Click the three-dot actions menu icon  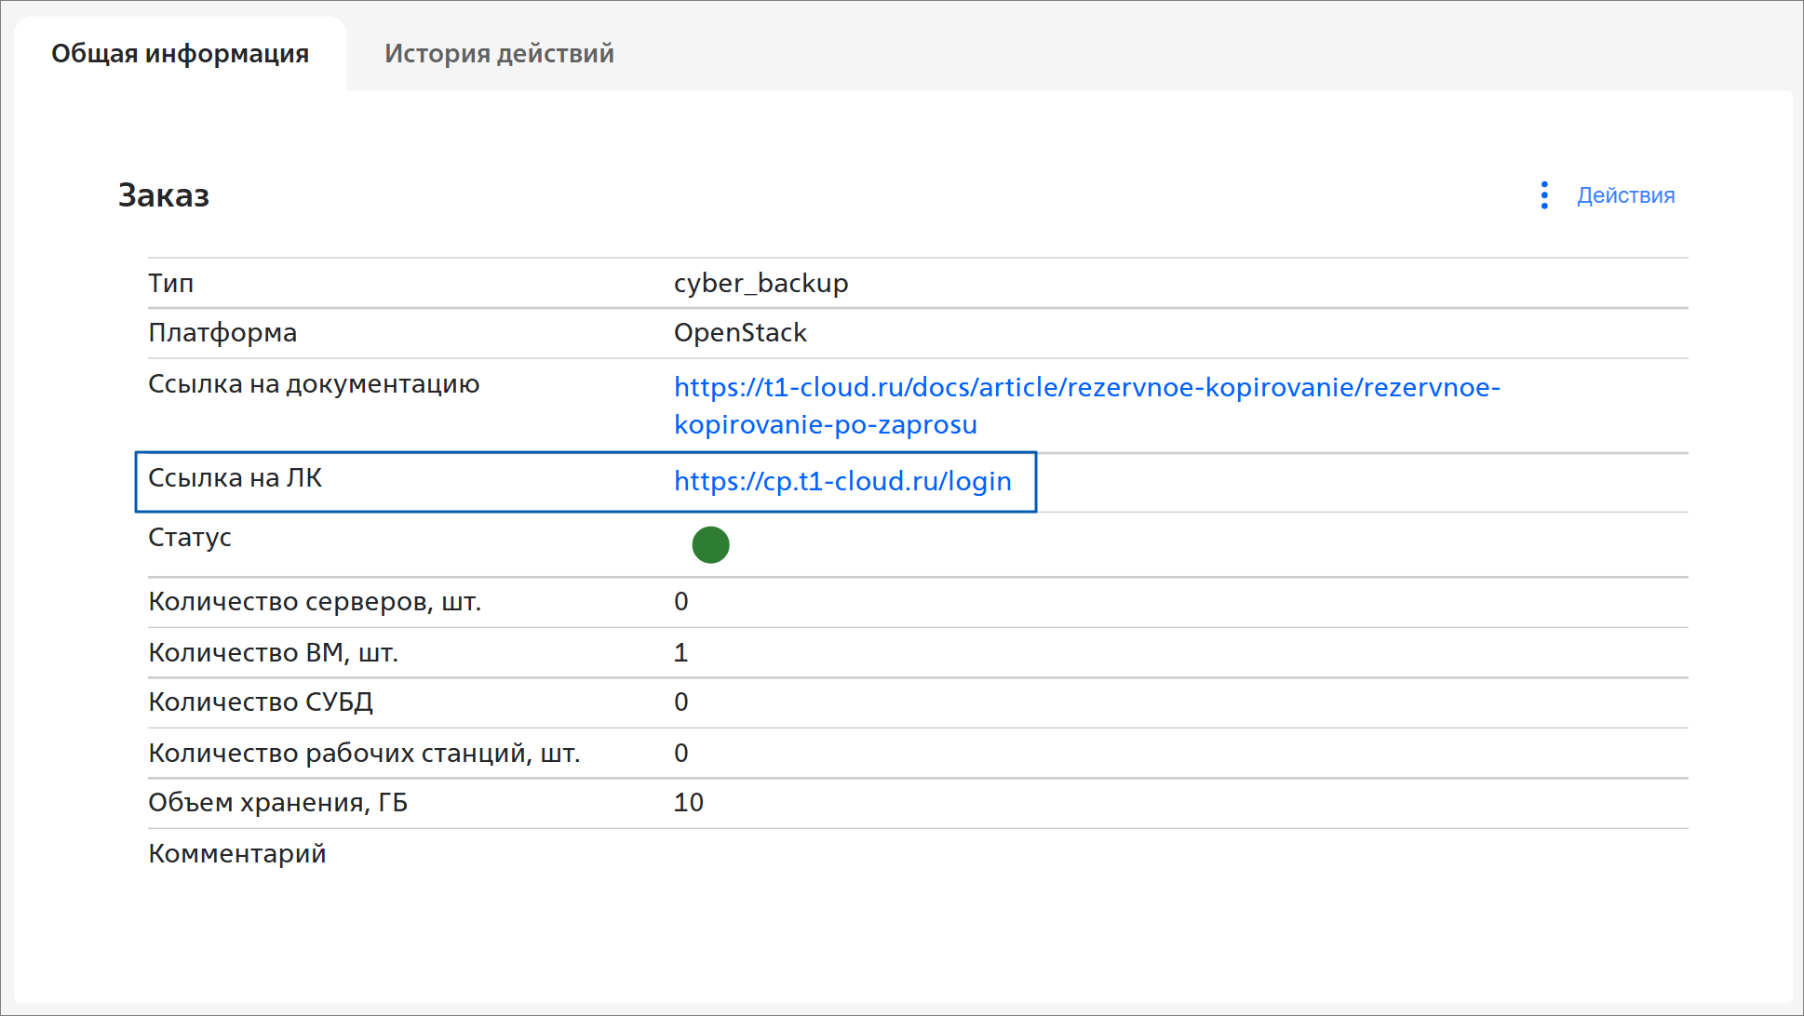[1544, 195]
